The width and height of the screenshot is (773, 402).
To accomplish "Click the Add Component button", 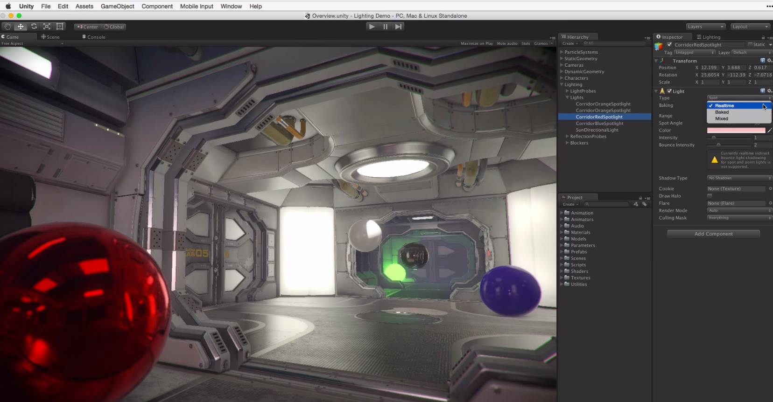I will (713, 234).
